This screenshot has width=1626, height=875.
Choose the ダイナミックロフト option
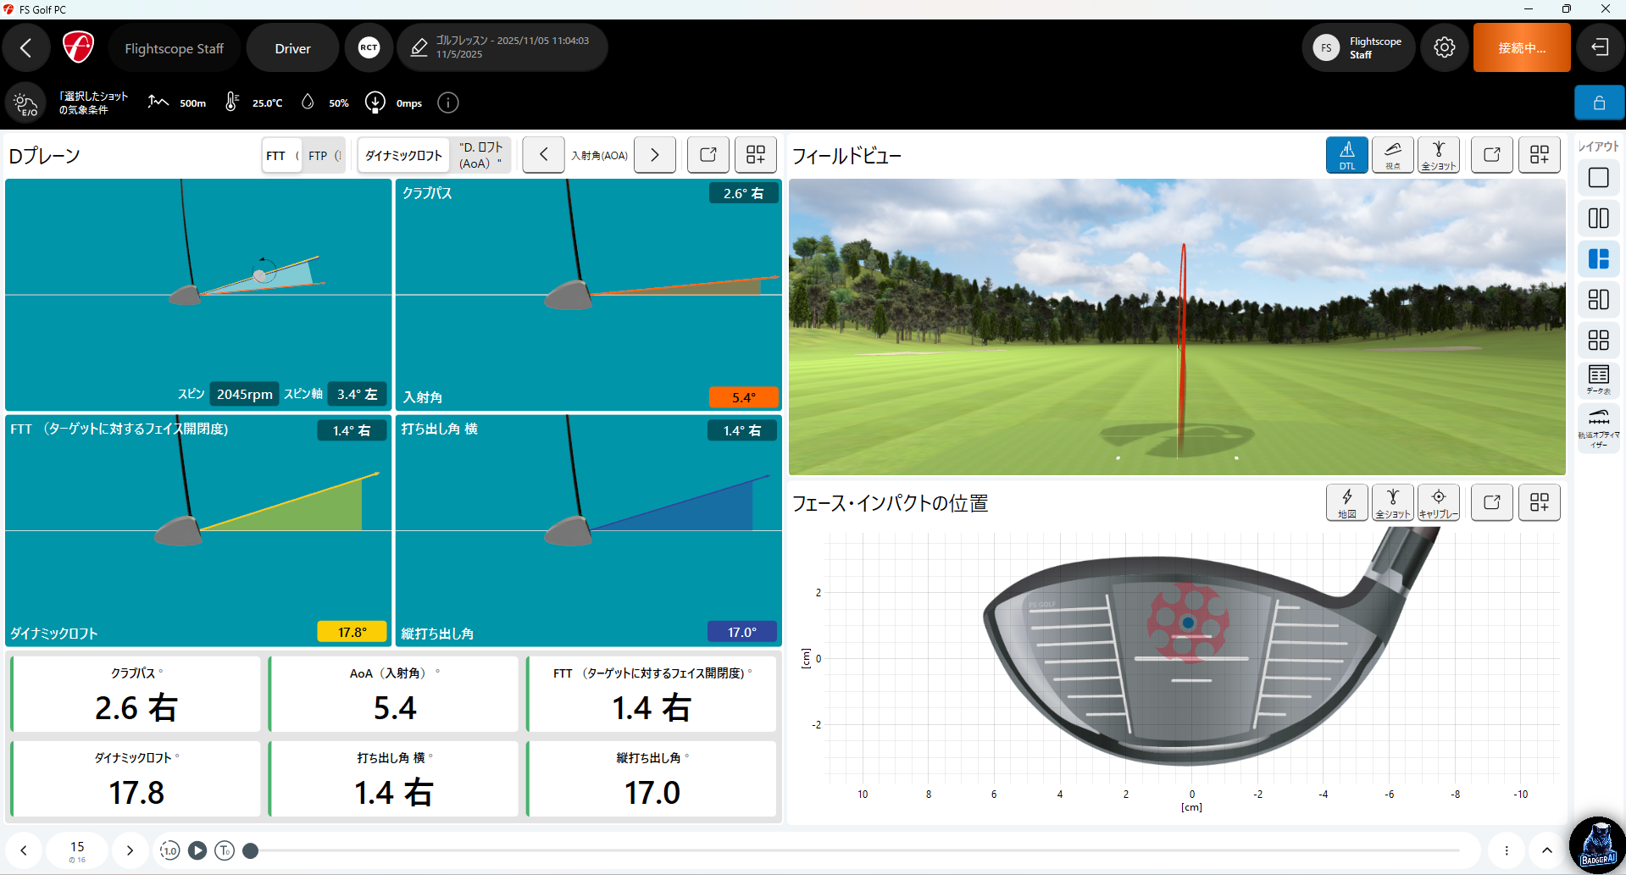coord(404,156)
